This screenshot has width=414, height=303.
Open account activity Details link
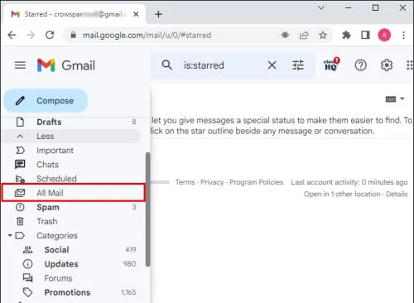[x=397, y=194]
